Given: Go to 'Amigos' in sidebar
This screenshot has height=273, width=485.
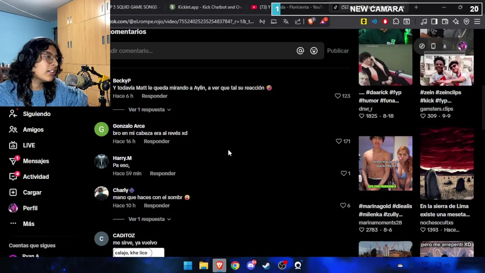Looking at the screenshot, I should click(x=26, y=130).
